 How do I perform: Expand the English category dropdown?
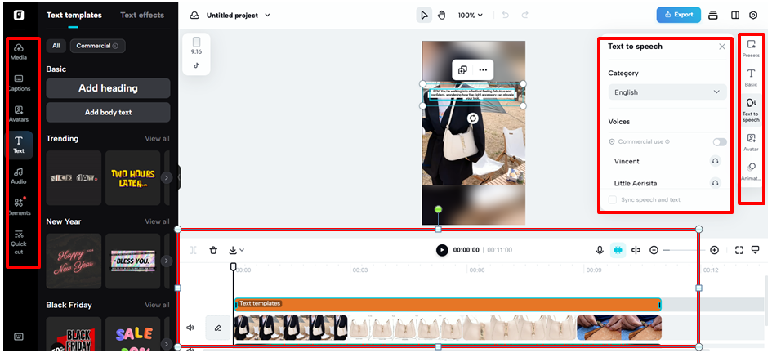click(667, 92)
